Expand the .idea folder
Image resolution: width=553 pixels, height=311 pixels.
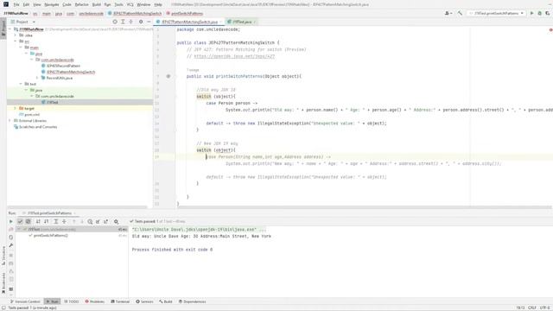point(16,35)
